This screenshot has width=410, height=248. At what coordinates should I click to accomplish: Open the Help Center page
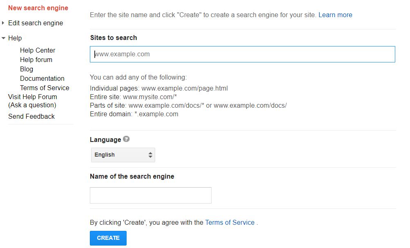[37, 50]
